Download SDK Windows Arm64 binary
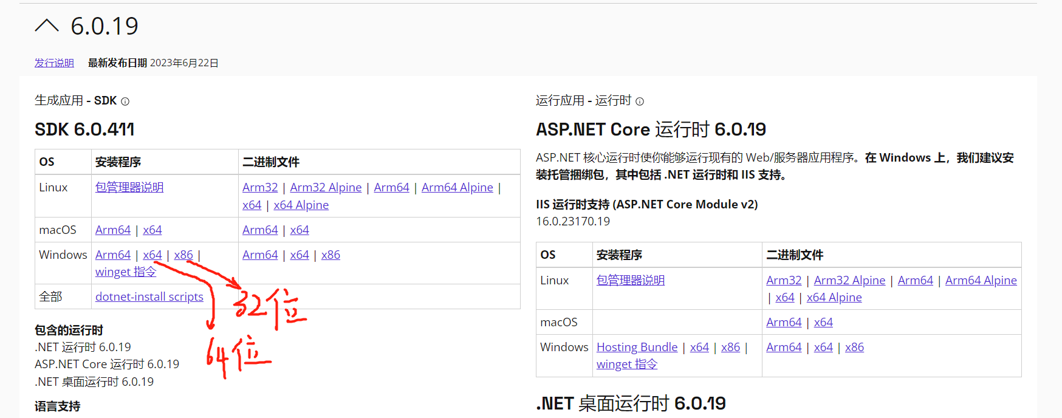 point(260,255)
